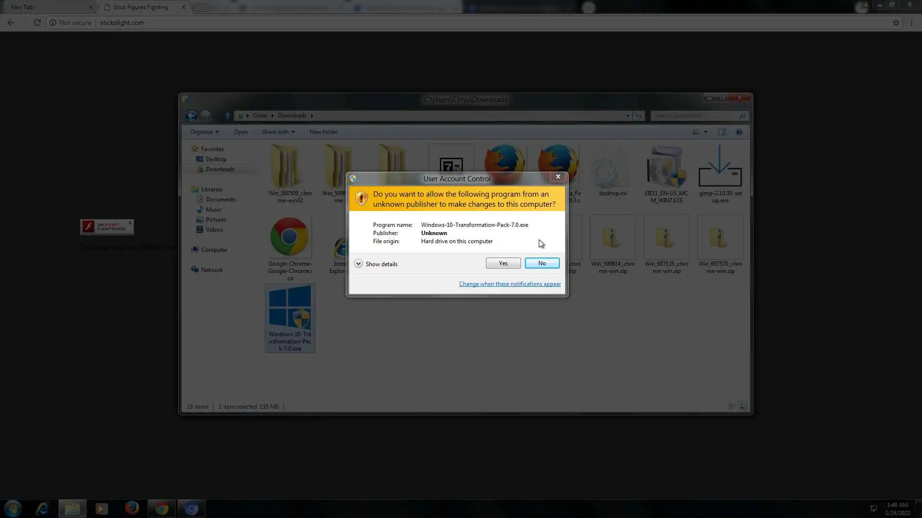Click the Windows Start button
The height and width of the screenshot is (518, 922).
(13, 508)
